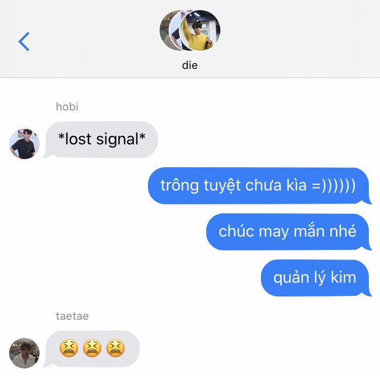The height and width of the screenshot is (376, 380).
Task: Tap the word 'signal' in hobi's message
Action: (x=118, y=140)
